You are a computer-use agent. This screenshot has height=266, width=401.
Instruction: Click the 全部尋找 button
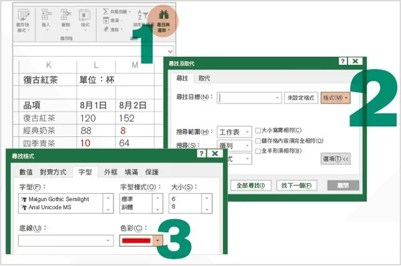251,185
